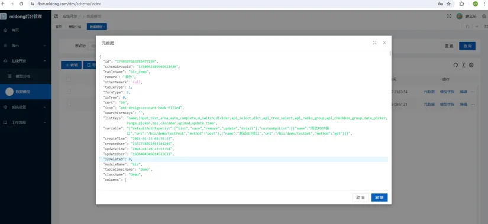488x224 pixels.
Task: Click the "className": "Demo" JSON line
Action: (123, 175)
